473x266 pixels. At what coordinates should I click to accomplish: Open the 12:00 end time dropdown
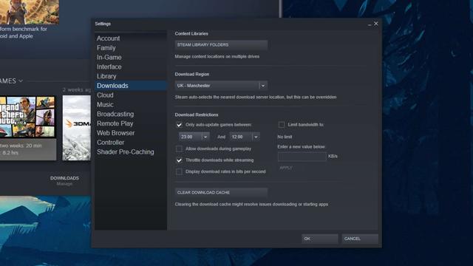pos(245,137)
